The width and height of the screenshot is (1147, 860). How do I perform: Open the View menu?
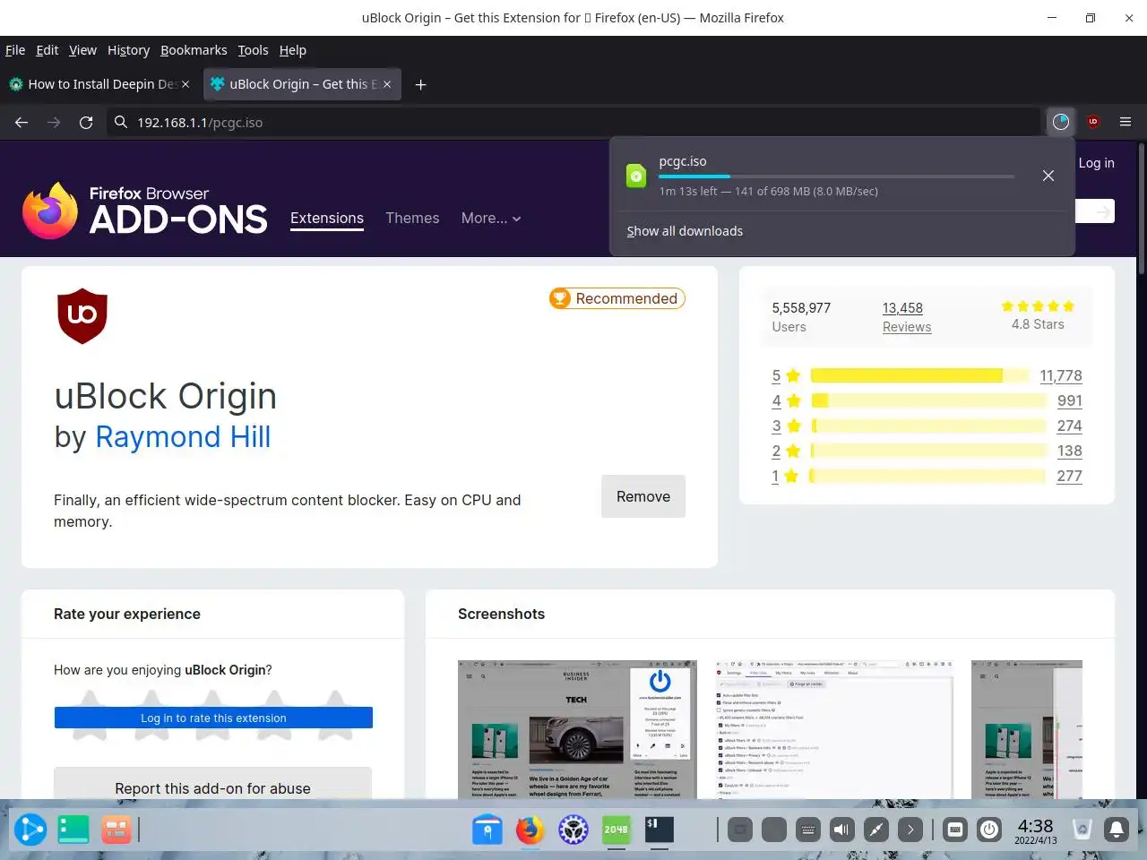coord(82,50)
